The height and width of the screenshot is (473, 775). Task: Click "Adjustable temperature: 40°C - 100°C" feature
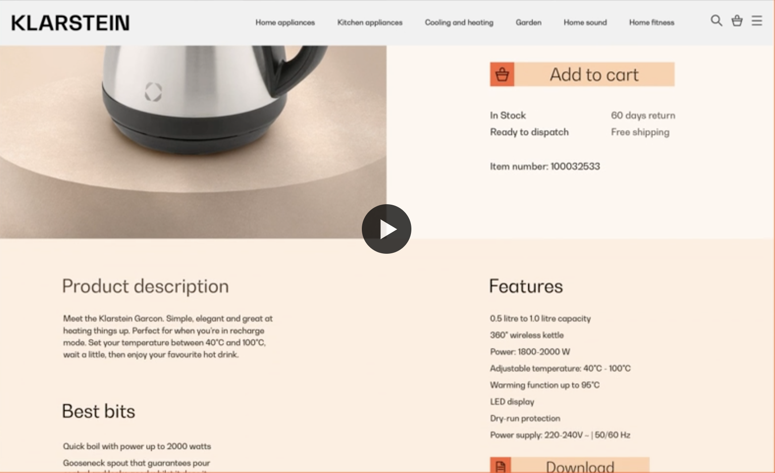coord(560,368)
